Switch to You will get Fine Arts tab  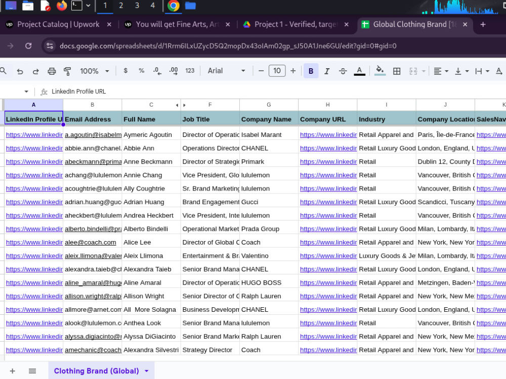[x=177, y=24]
